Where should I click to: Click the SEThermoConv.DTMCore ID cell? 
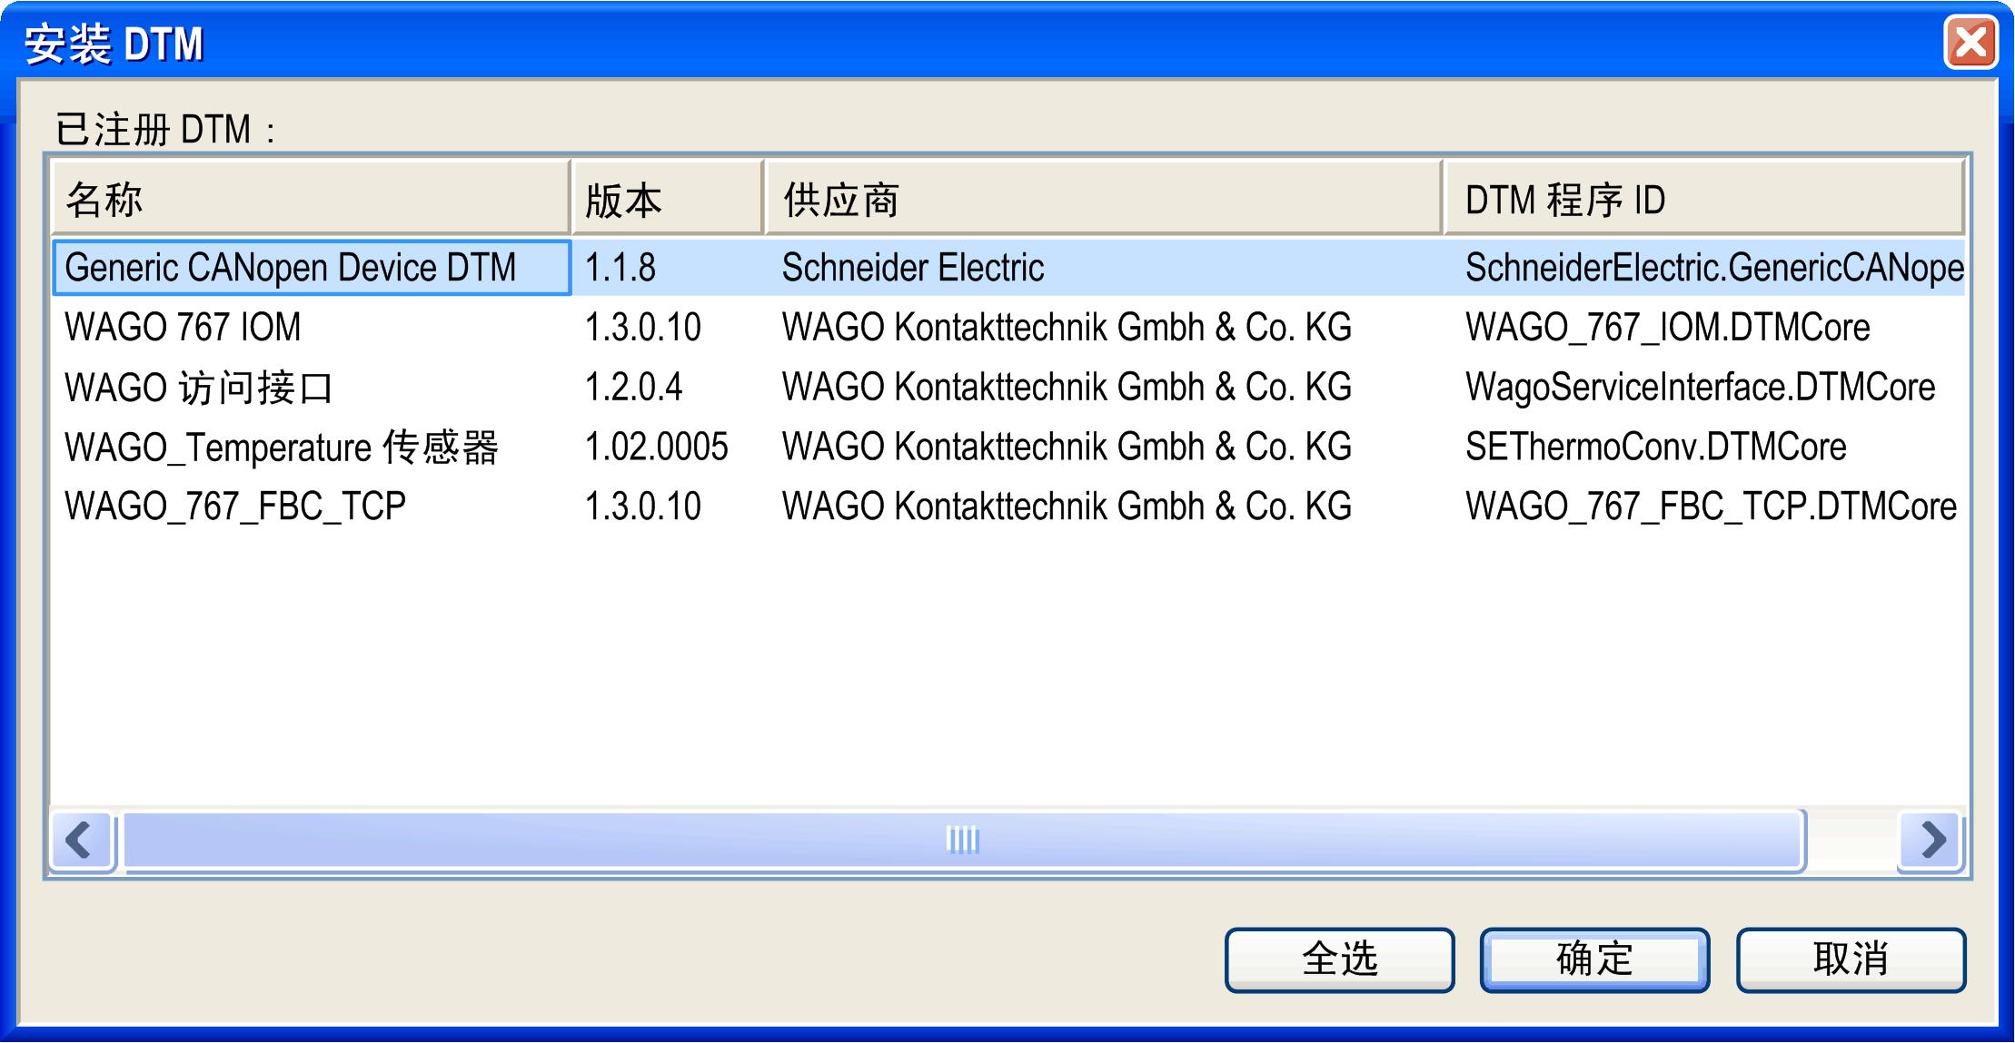1655,448
